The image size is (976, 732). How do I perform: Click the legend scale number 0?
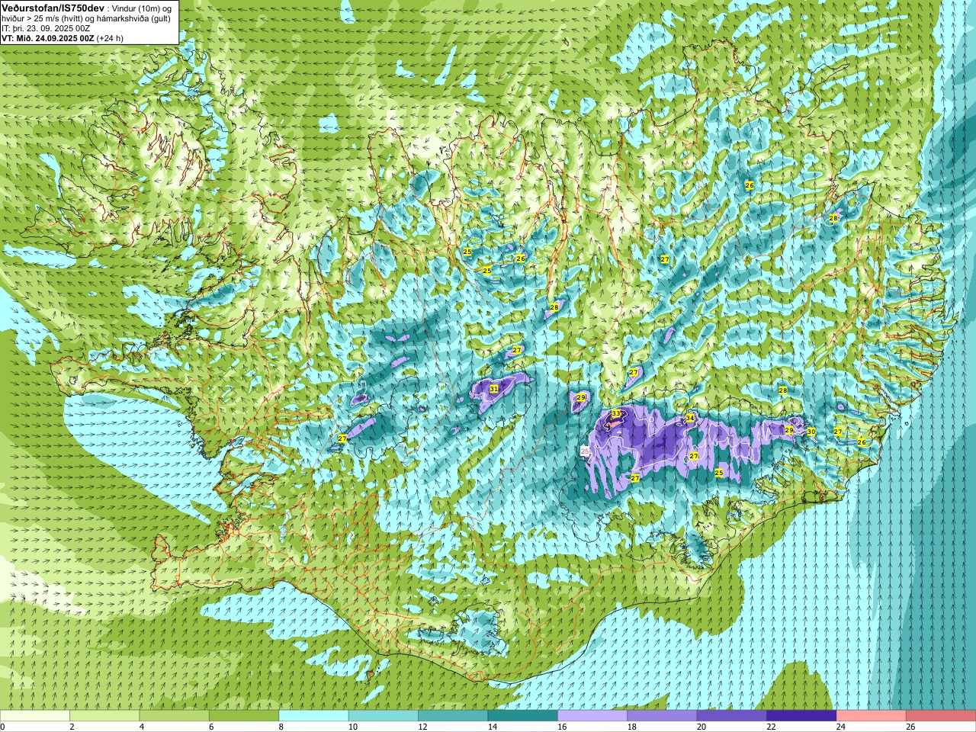coord(2,727)
